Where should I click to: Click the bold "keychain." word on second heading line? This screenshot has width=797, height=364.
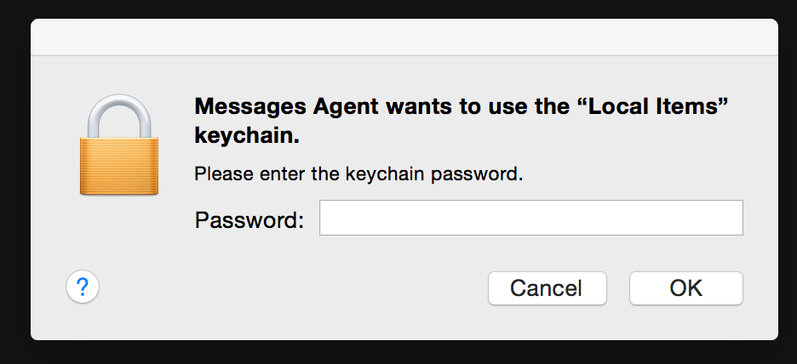point(247,136)
